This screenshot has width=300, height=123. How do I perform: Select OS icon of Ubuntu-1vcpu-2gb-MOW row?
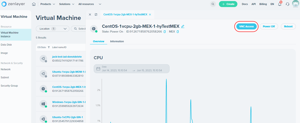pyautogui.click(x=43, y=74)
